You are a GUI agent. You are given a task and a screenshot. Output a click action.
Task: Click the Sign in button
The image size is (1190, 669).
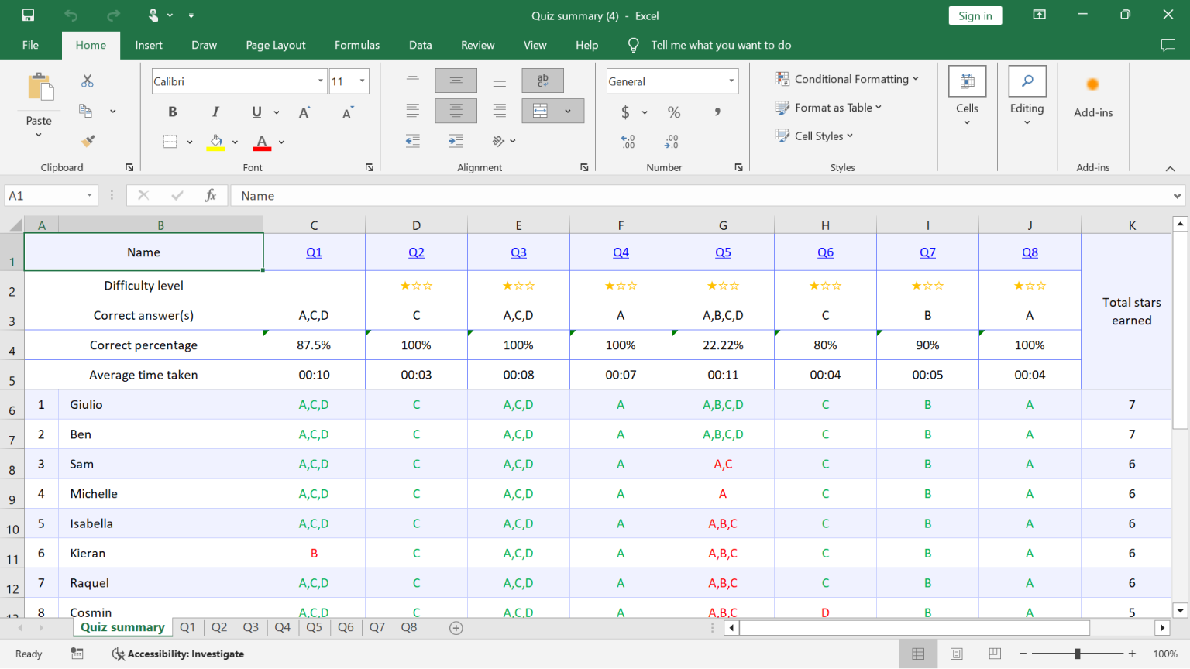pos(975,15)
